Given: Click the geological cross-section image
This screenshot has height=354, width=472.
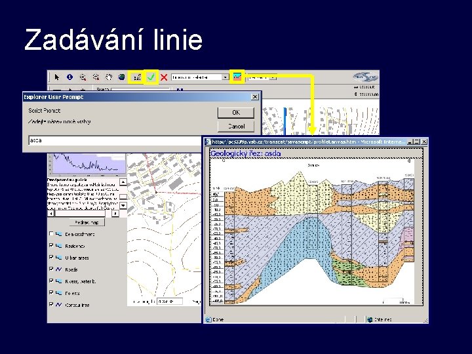Looking at the screenshot, I should click(312, 232).
